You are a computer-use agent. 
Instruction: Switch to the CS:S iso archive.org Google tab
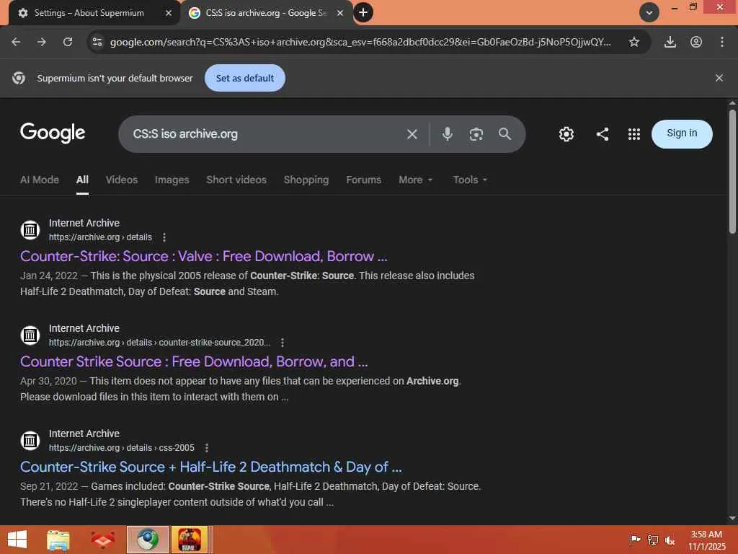pos(266,13)
